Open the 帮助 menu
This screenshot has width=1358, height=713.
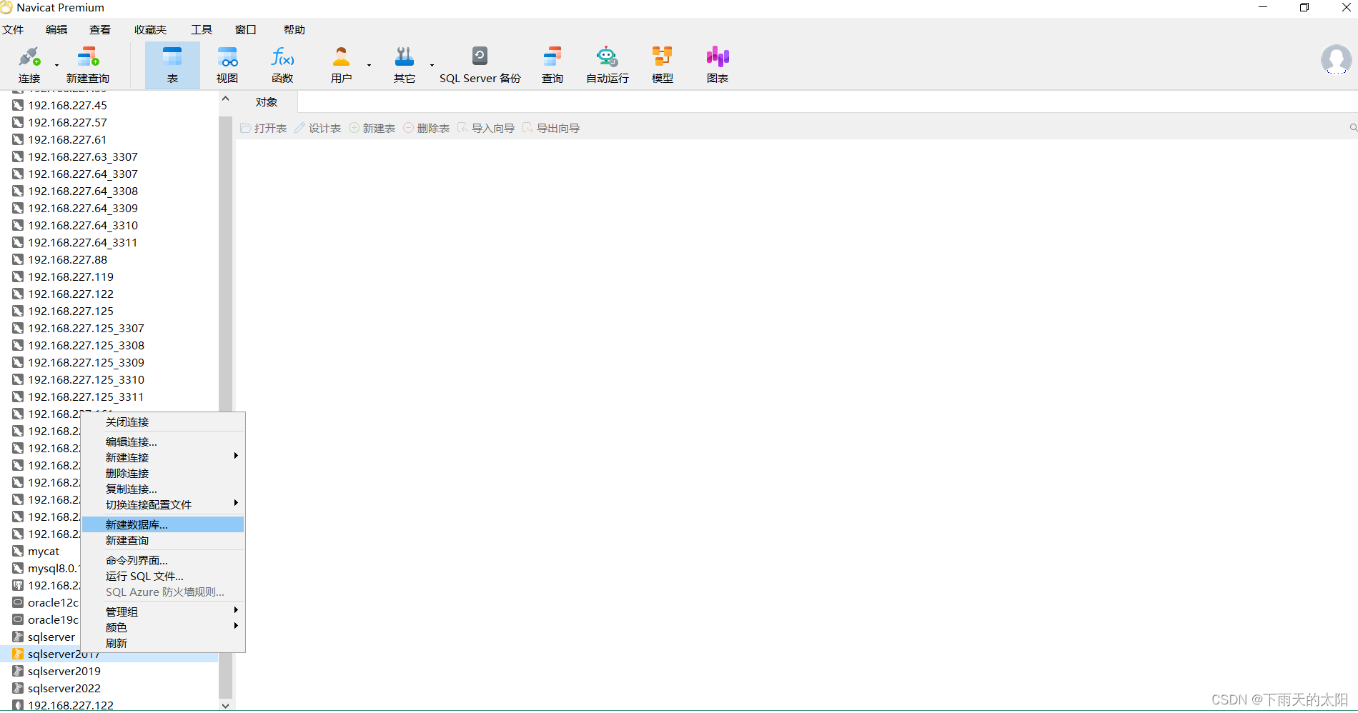pos(294,29)
